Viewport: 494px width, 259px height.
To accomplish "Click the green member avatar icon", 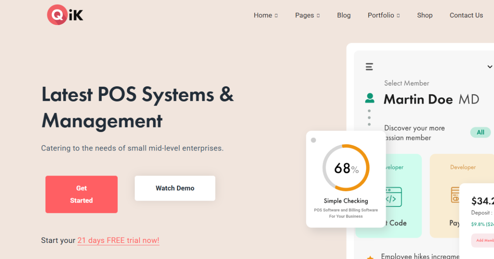I will pos(370,98).
